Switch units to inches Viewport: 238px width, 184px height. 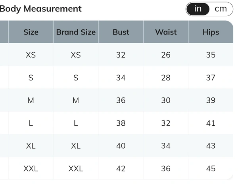(x=198, y=9)
